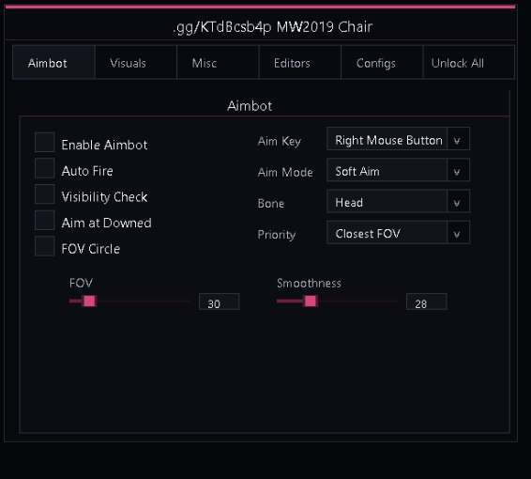Click the 'Bone' label
531x479 pixels.
(x=271, y=204)
